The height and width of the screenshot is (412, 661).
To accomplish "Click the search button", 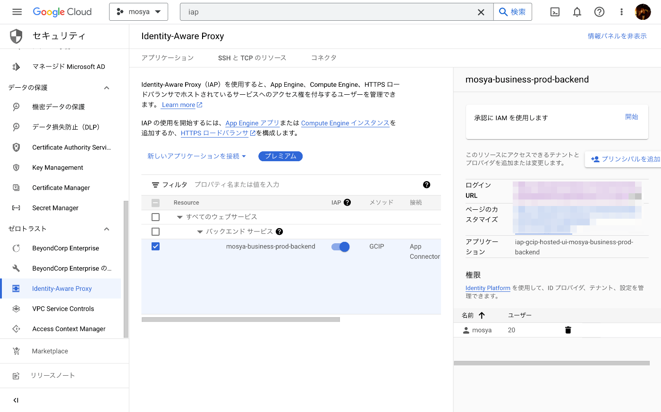I will 512,12.
